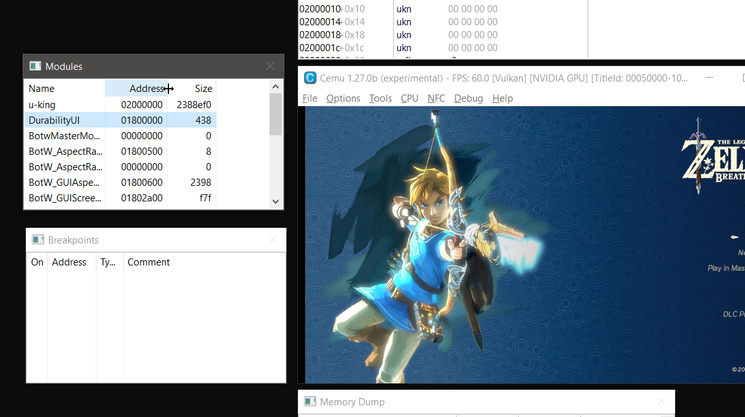The height and width of the screenshot is (417, 745).
Task: Click the scroll-up arrow in Modules list
Action: [275, 85]
